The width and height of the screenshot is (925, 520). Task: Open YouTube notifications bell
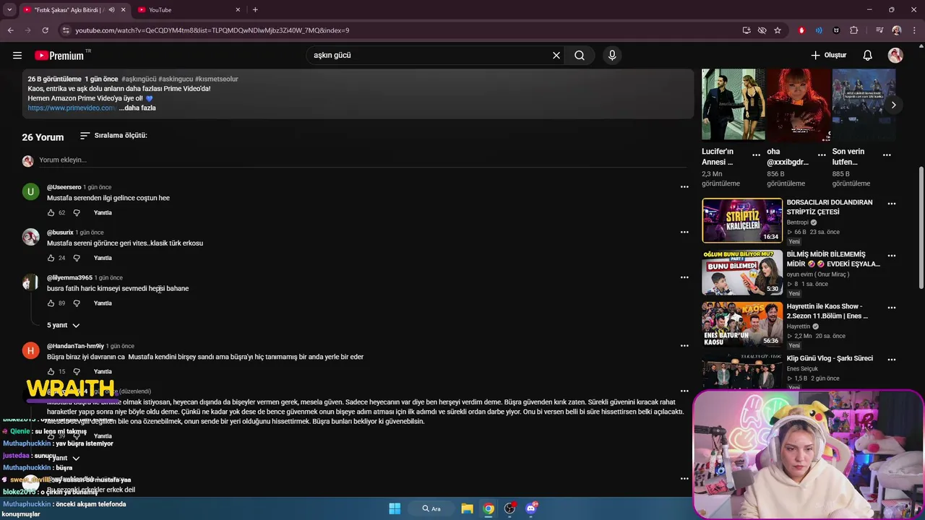868,55
